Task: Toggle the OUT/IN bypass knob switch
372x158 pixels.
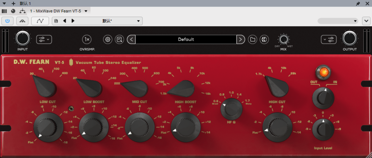Action: tap(324, 98)
